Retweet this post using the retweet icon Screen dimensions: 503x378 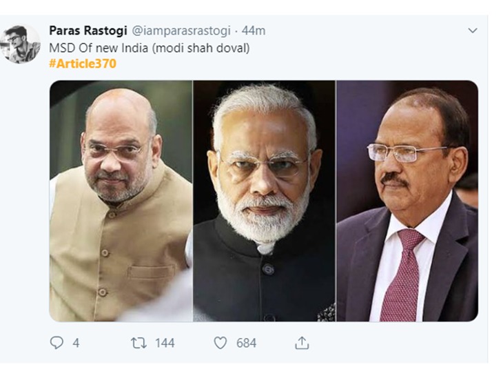coord(138,343)
